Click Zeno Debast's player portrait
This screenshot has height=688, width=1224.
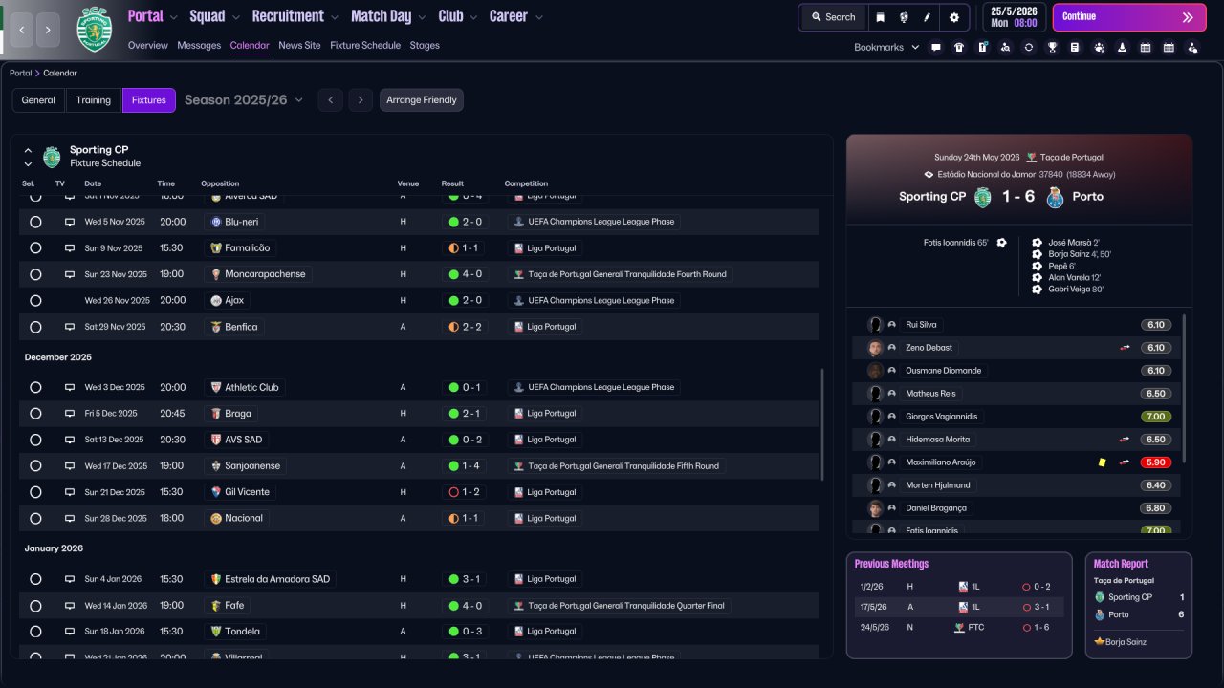point(874,348)
